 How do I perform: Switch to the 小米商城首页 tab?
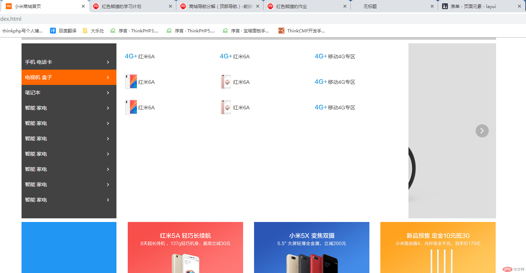(45, 7)
